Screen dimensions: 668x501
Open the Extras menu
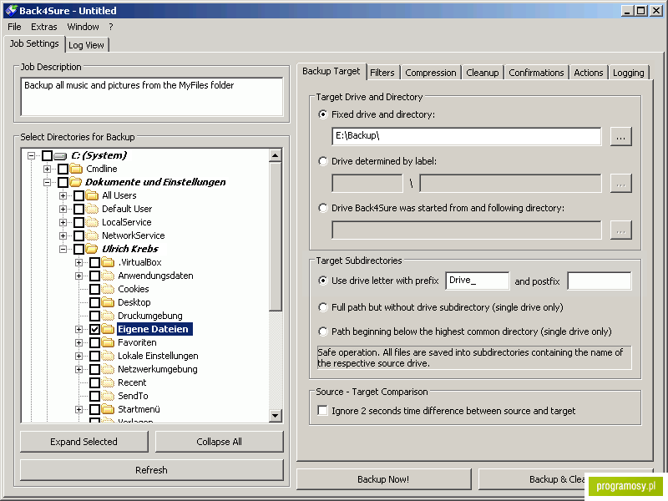click(44, 27)
